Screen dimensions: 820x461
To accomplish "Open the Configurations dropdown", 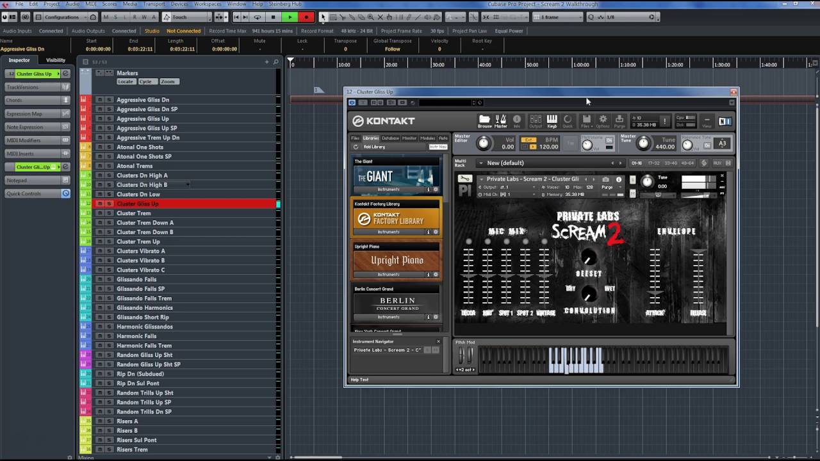I will point(66,17).
